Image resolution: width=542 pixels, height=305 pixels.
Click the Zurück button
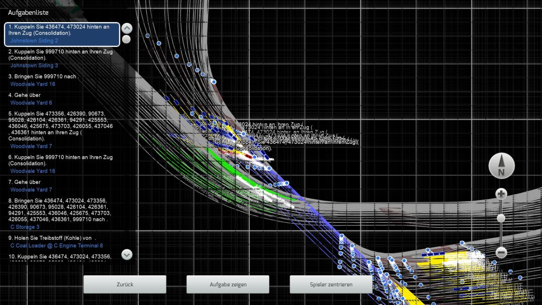(x=125, y=284)
